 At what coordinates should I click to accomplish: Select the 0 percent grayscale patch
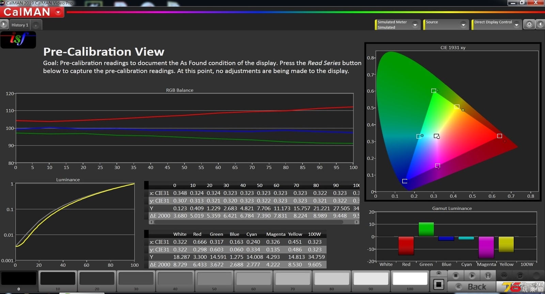click(19, 281)
